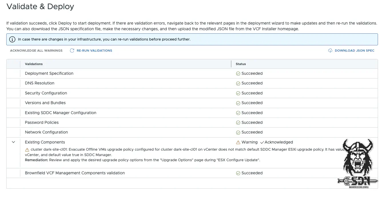Click the Acknowledged checkmark icon
The width and height of the screenshot is (388, 198).
click(x=262, y=142)
